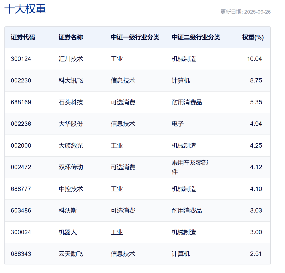This screenshot has height=273, width=285.
Task: Click the 权重(%) column header
Action: tap(253, 37)
